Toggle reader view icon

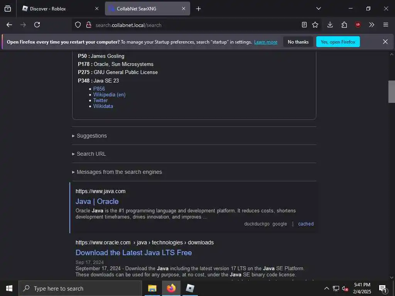tap(304, 25)
